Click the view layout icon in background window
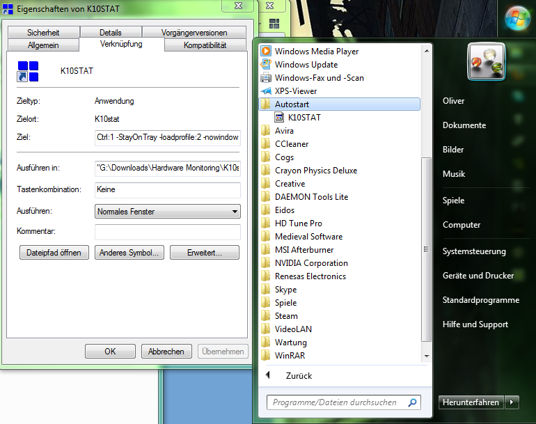This screenshot has width=536, height=424. point(274,24)
